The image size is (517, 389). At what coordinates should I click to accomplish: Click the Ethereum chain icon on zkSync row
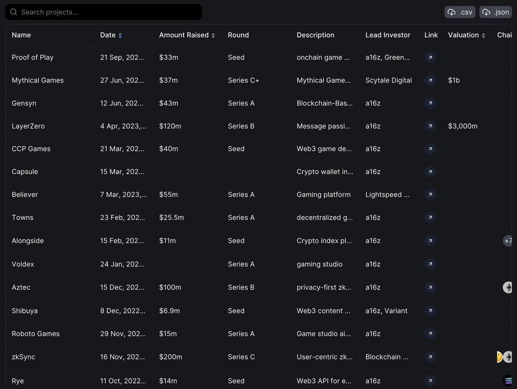pyautogui.click(x=508, y=357)
